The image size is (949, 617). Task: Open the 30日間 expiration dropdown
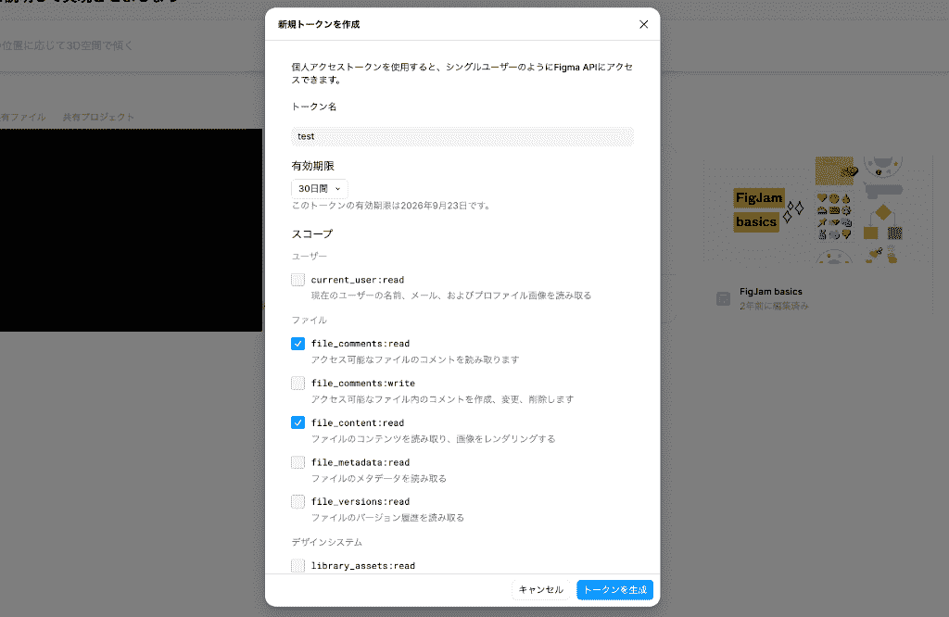coord(320,189)
